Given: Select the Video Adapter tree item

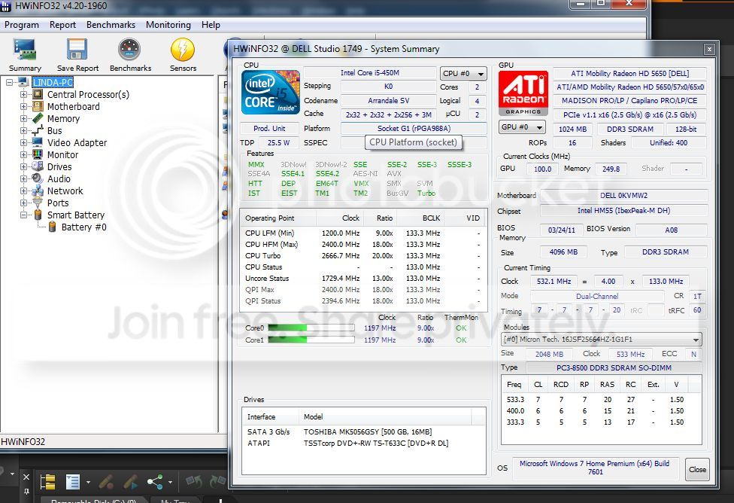Looking at the screenshot, I should point(77,142).
